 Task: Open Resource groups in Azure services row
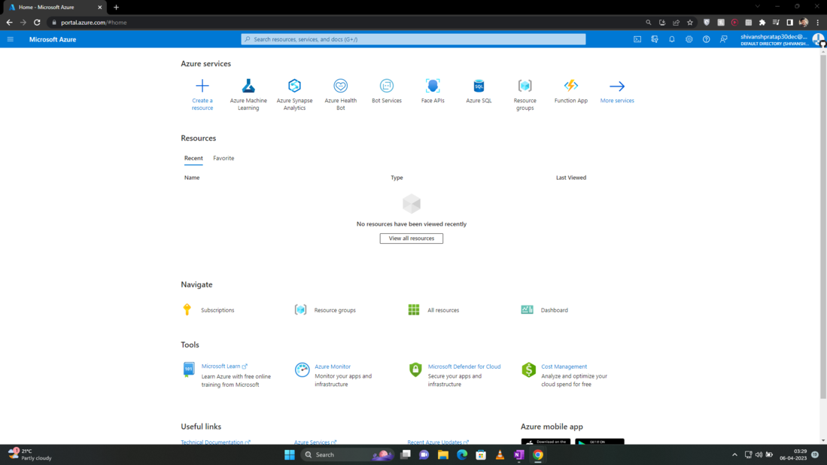pos(524,94)
